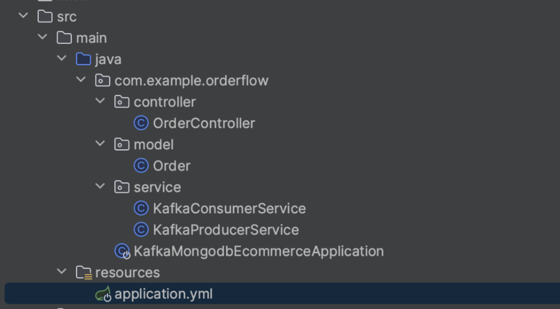560x309 pixels.
Task: Click the package icon beside controller
Action: pos(122,102)
